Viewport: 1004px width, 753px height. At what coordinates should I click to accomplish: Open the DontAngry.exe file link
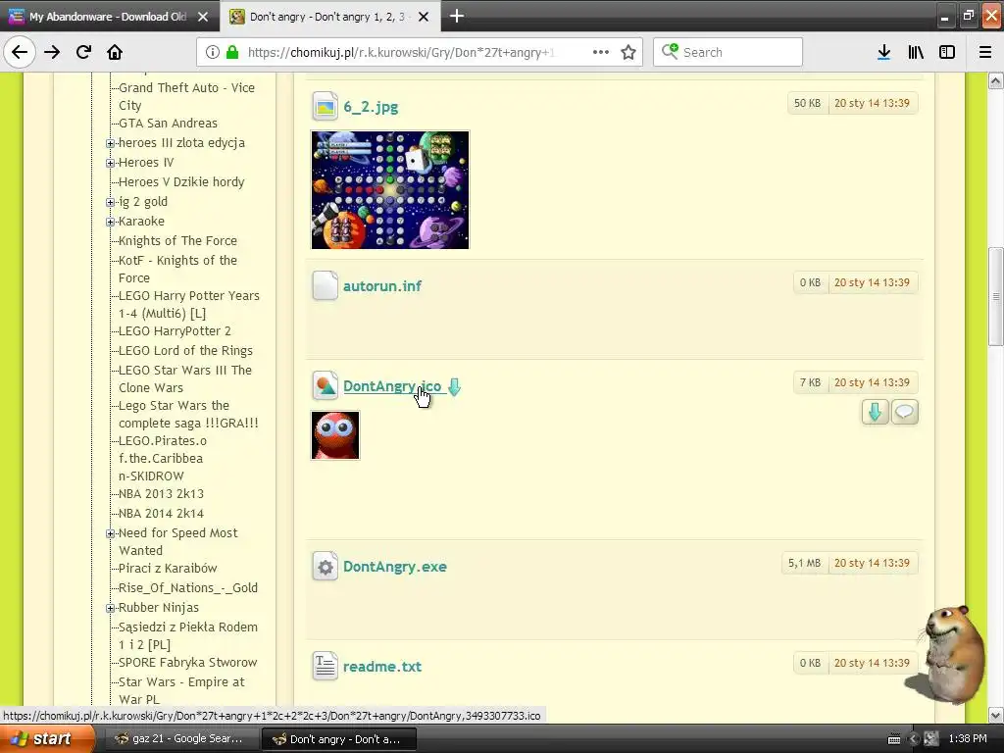click(395, 567)
